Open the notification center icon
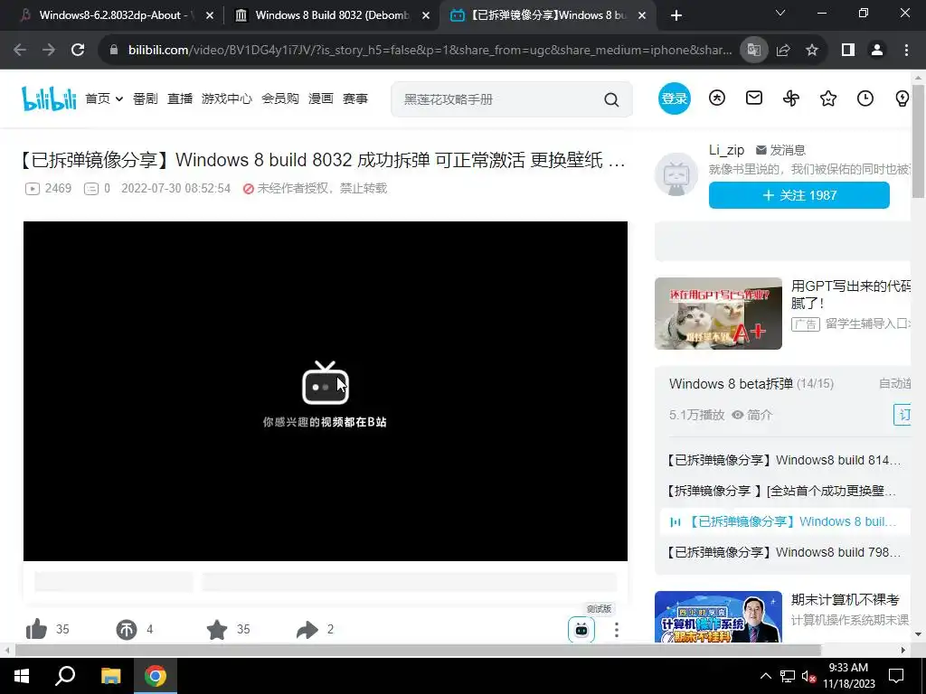Screen dimensions: 926x694 click(896, 676)
